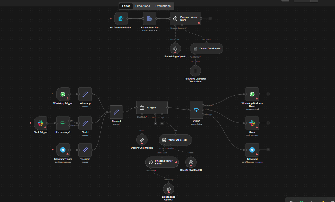This screenshot has height=202, width=335.
Task: Click the 'post: message' label under Slack
Action: coord(252,135)
